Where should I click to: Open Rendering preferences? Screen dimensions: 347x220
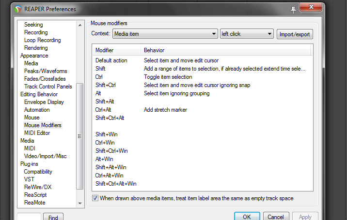click(36, 48)
